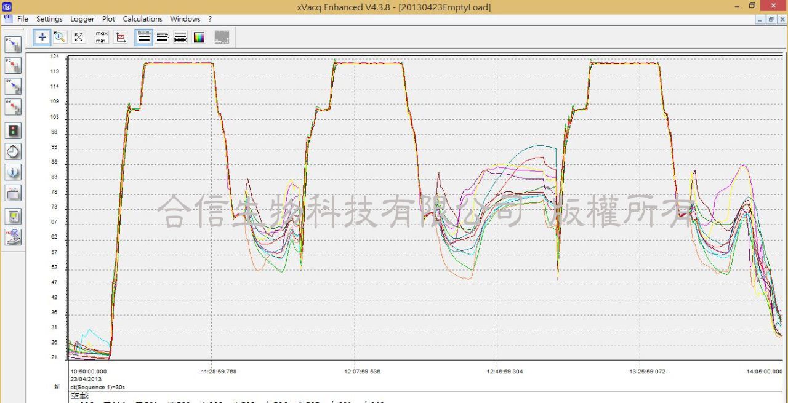Select the crosshair cursor tool
Image resolution: width=788 pixels, height=403 pixels.
click(x=42, y=37)
